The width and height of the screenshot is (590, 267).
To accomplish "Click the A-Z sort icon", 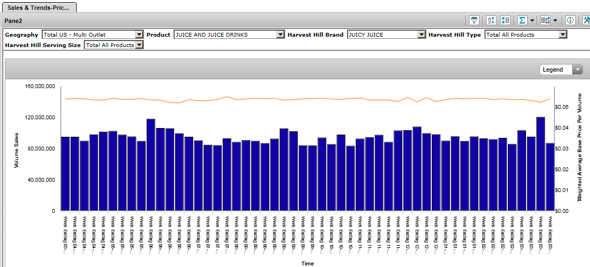I will (490, 20).
